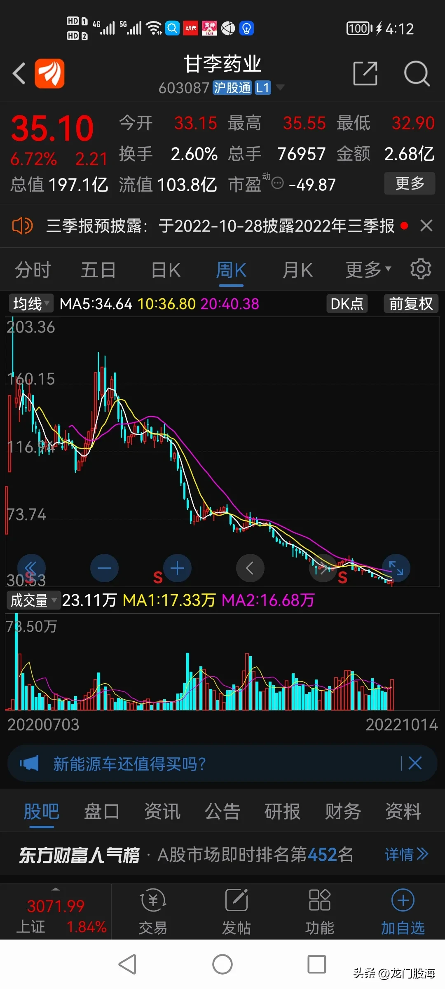Jump chart to earliest with double-left arrows
445x989 pixels.
[x=31, y=568]
